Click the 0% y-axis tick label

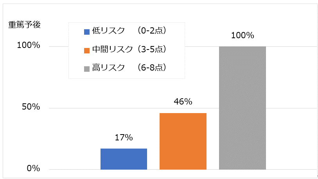pyautogui.click(x=34, y=168)
